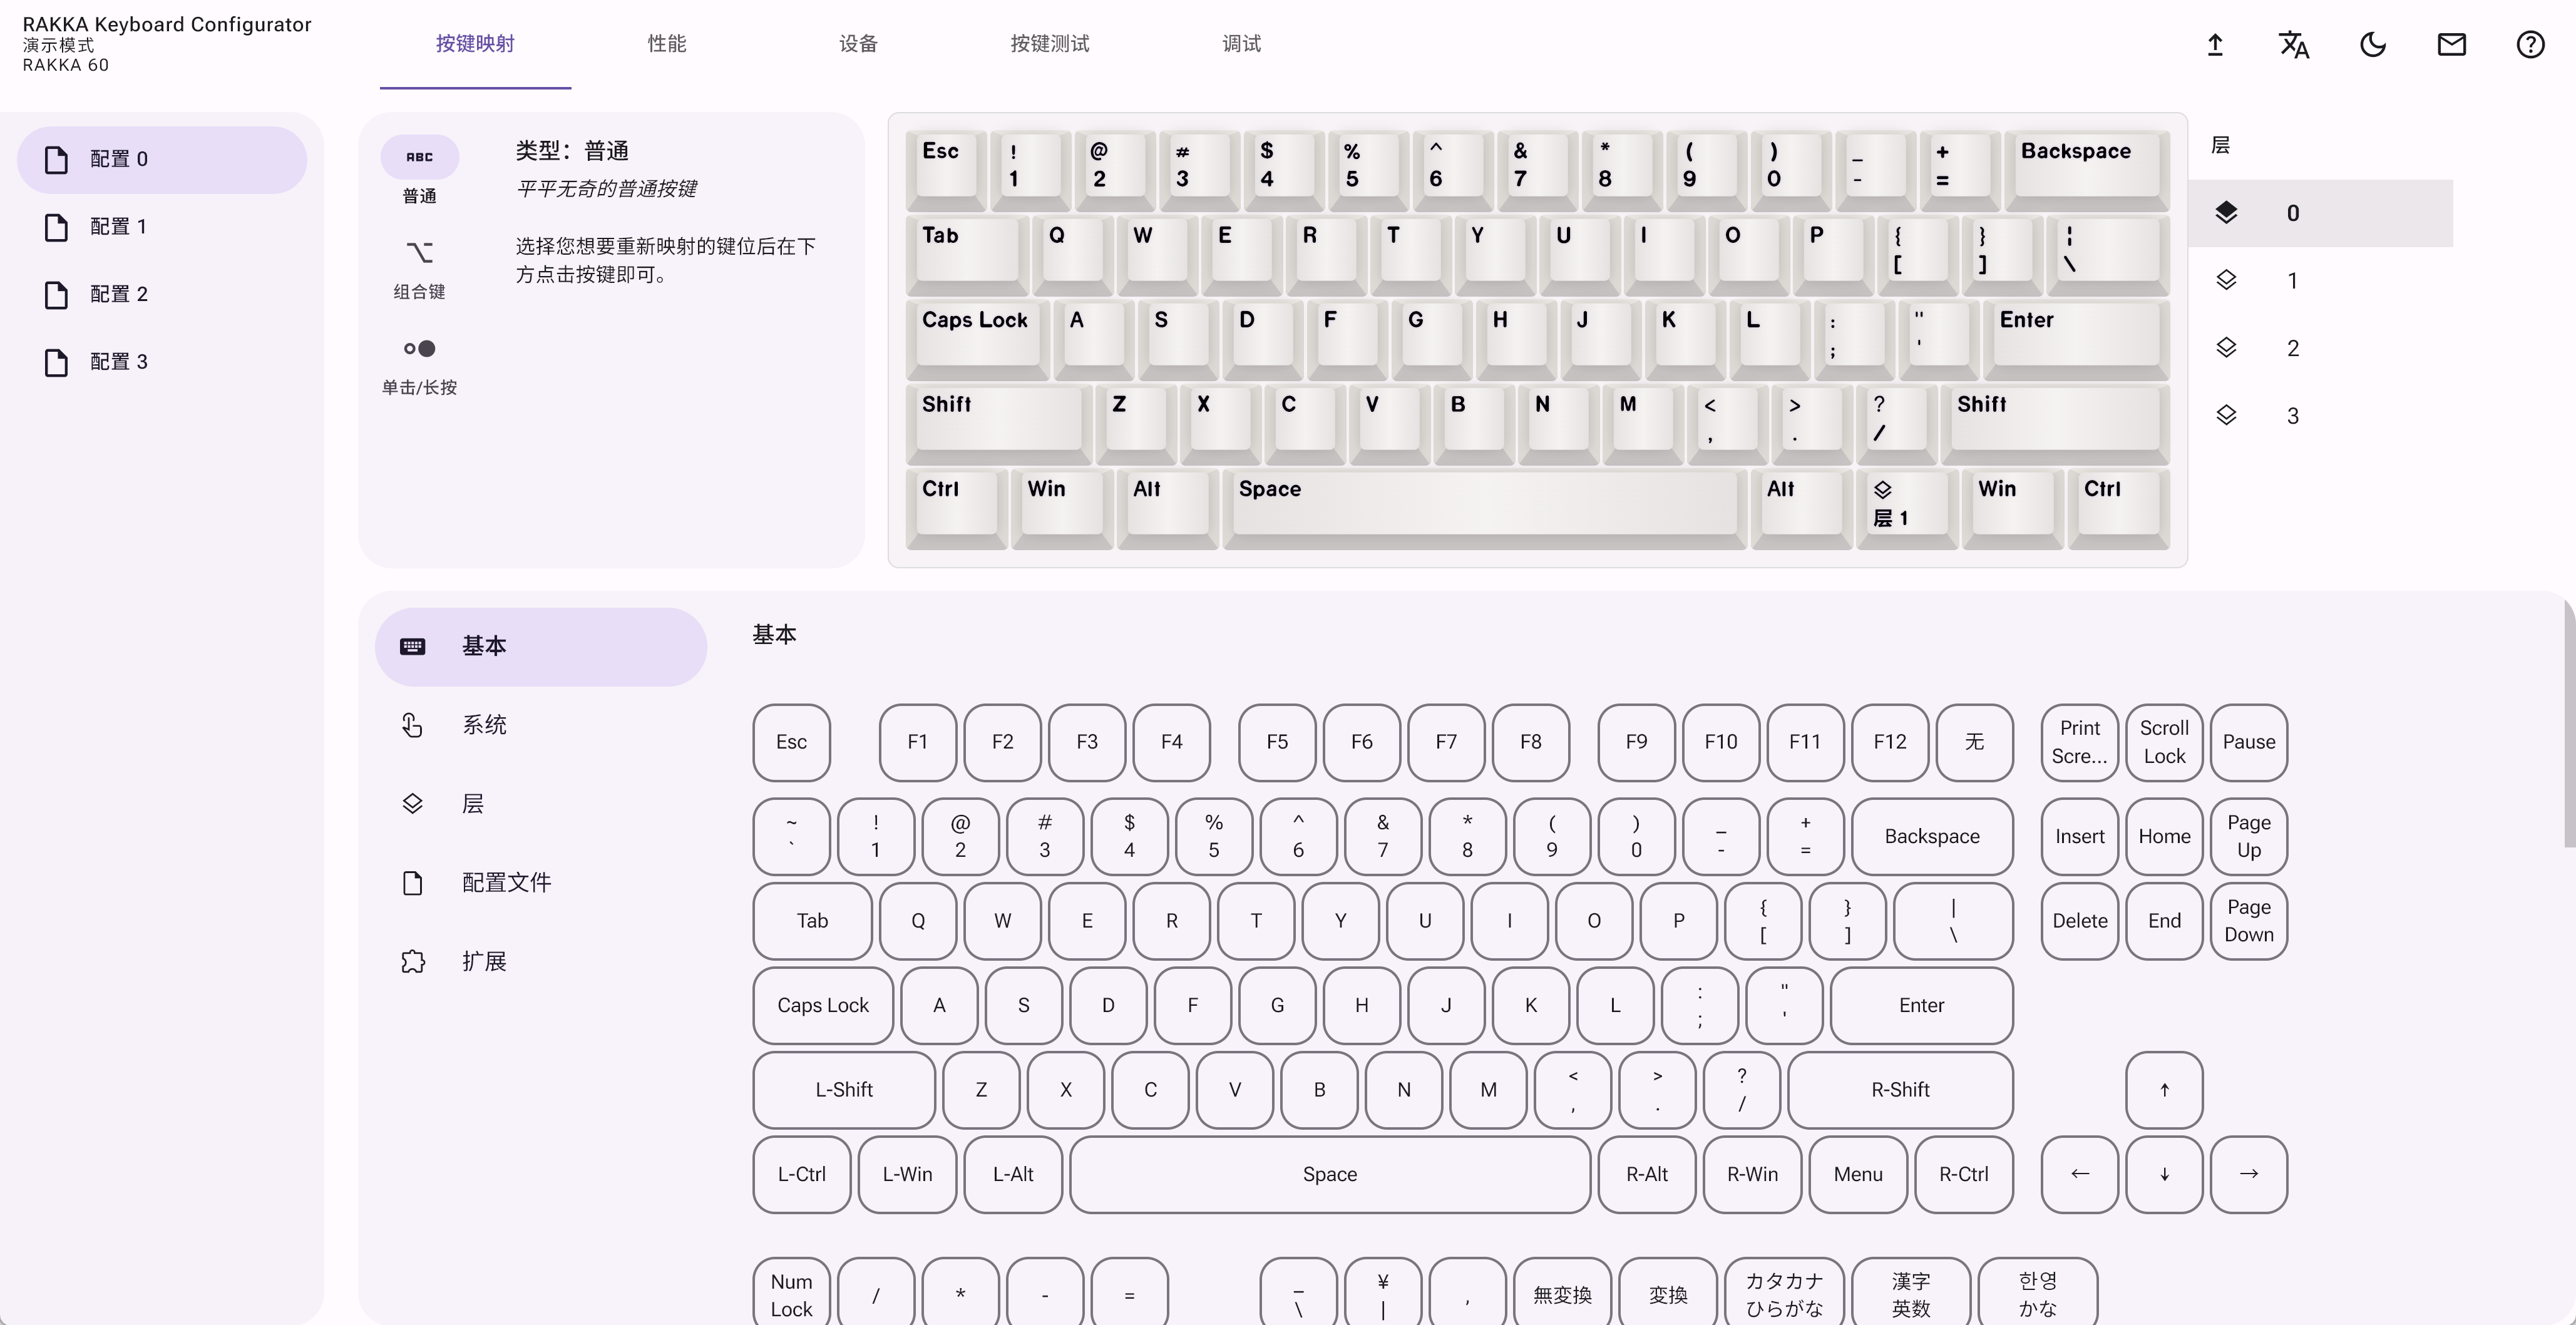Choose the up arrow keycode button
This screenshot has height=1325, width=2576.
coord(2164,1090)
